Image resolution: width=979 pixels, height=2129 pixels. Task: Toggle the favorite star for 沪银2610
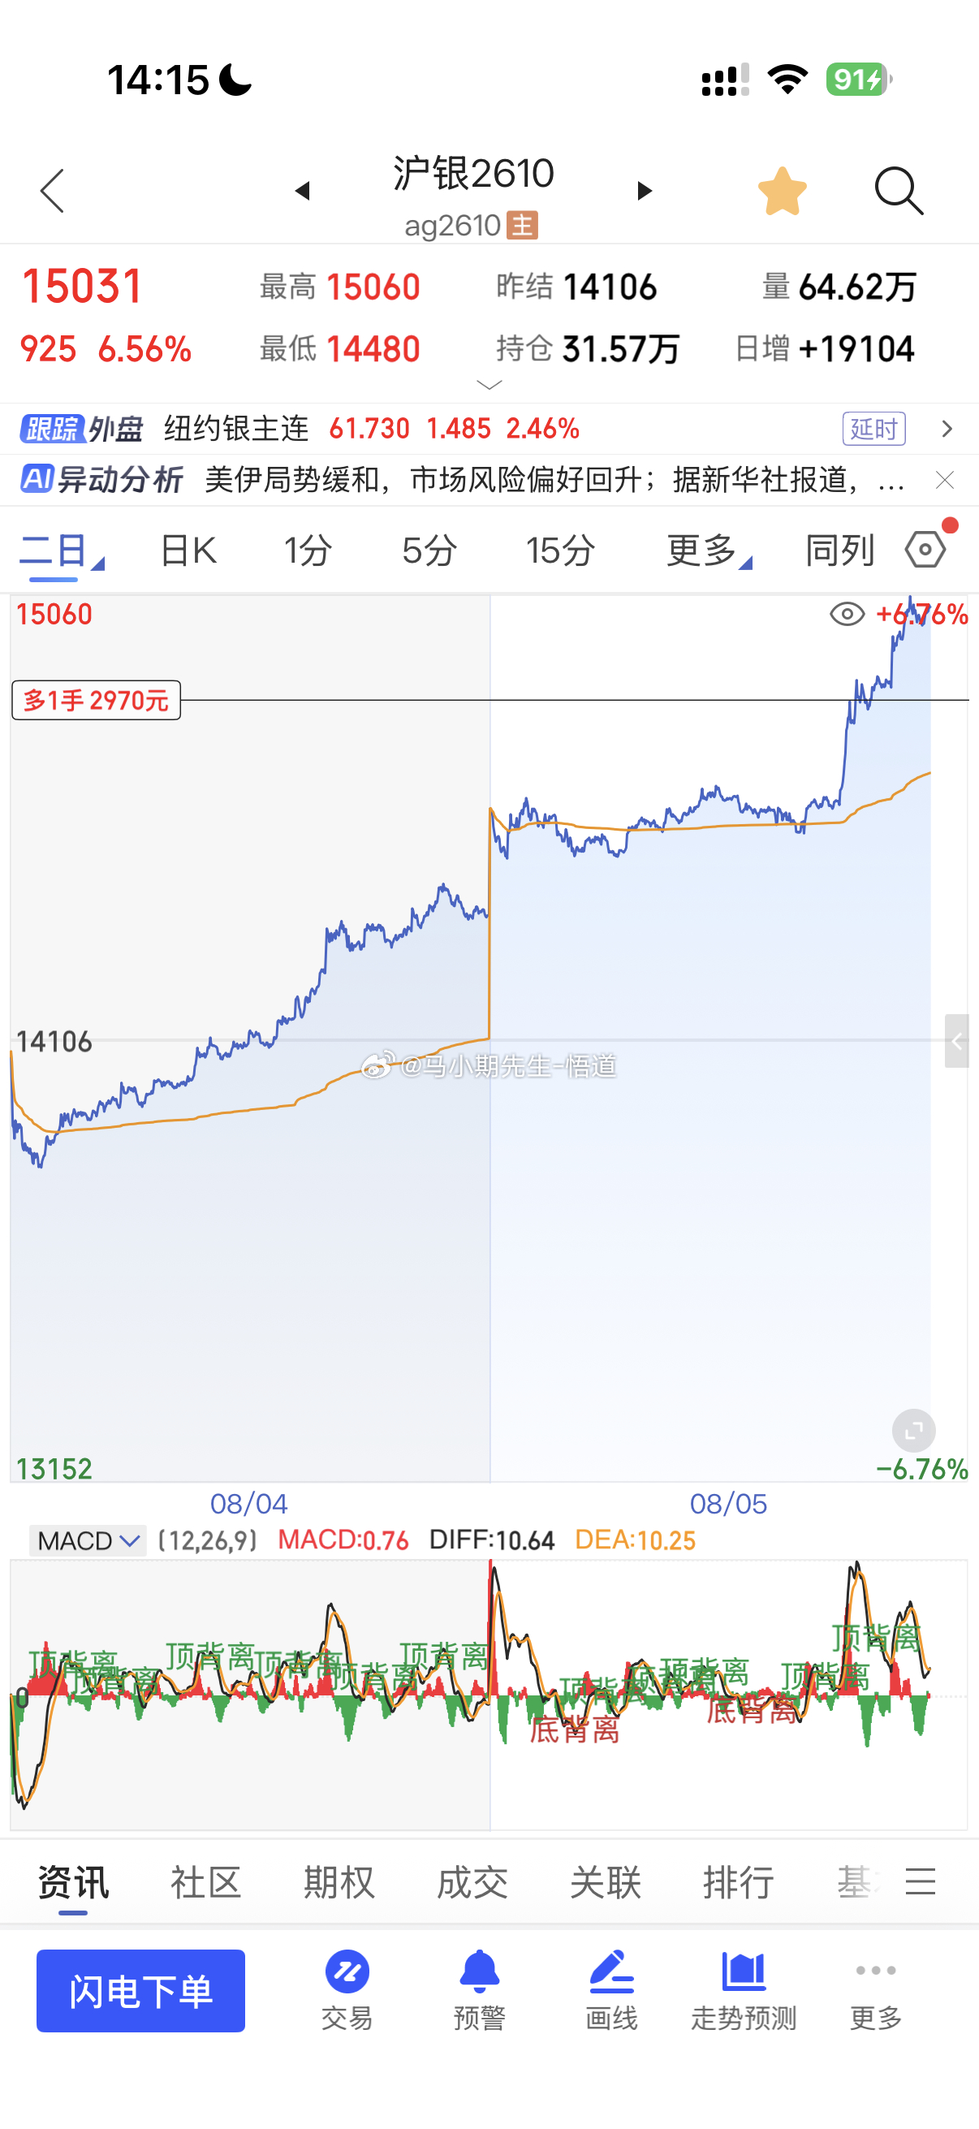tap(782, 191)
